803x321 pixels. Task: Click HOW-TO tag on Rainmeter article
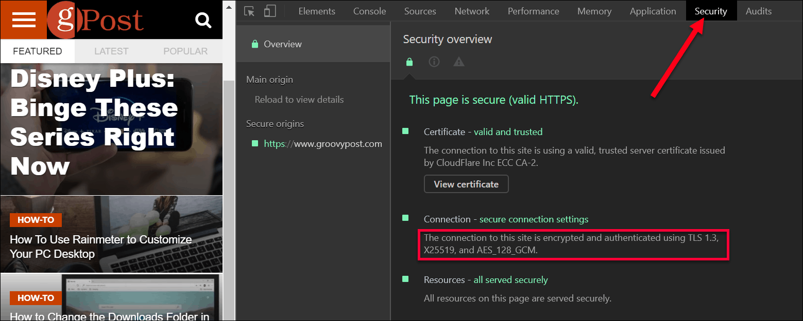[x=36, y=220]
